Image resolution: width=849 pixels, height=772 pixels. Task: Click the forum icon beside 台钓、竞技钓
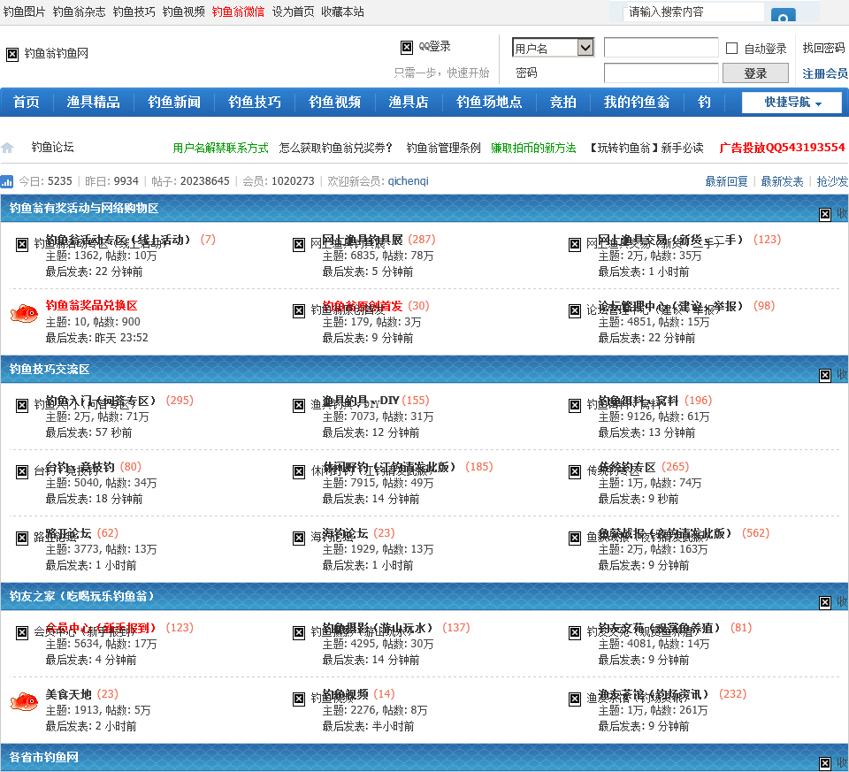click(21, 471)
